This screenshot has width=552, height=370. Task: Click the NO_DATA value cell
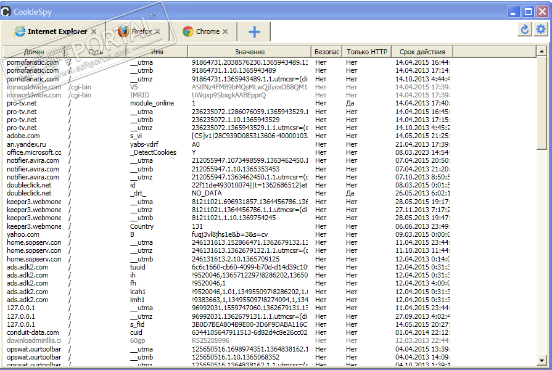pos(207,193)
